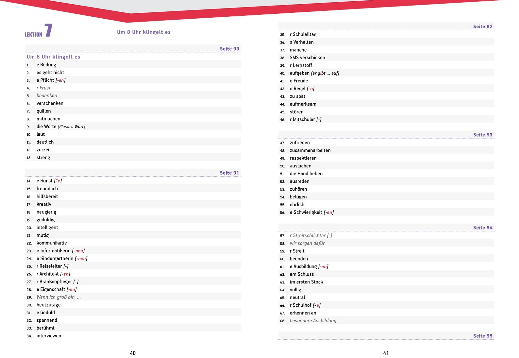Select the word 'heutzutage'
Screen dimensions: 519x358
(x=48, y=305)
